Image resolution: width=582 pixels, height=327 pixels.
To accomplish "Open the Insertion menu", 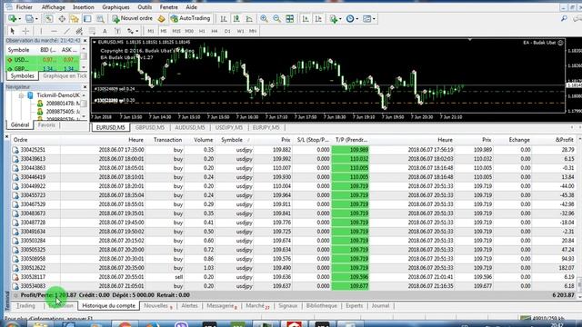I will (83, 7).
